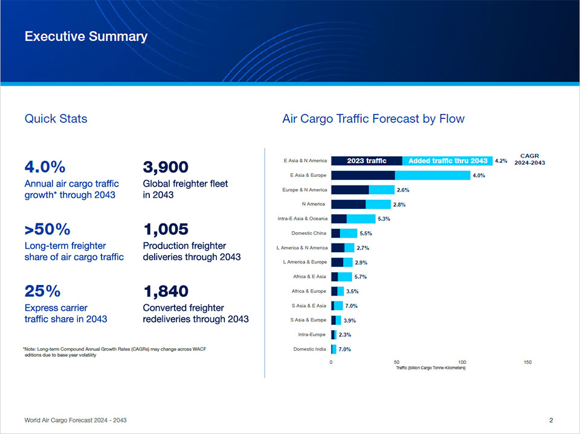Click the >50% freighter share statistic
This screenshot has width=580, height=434.
(47, 229)
